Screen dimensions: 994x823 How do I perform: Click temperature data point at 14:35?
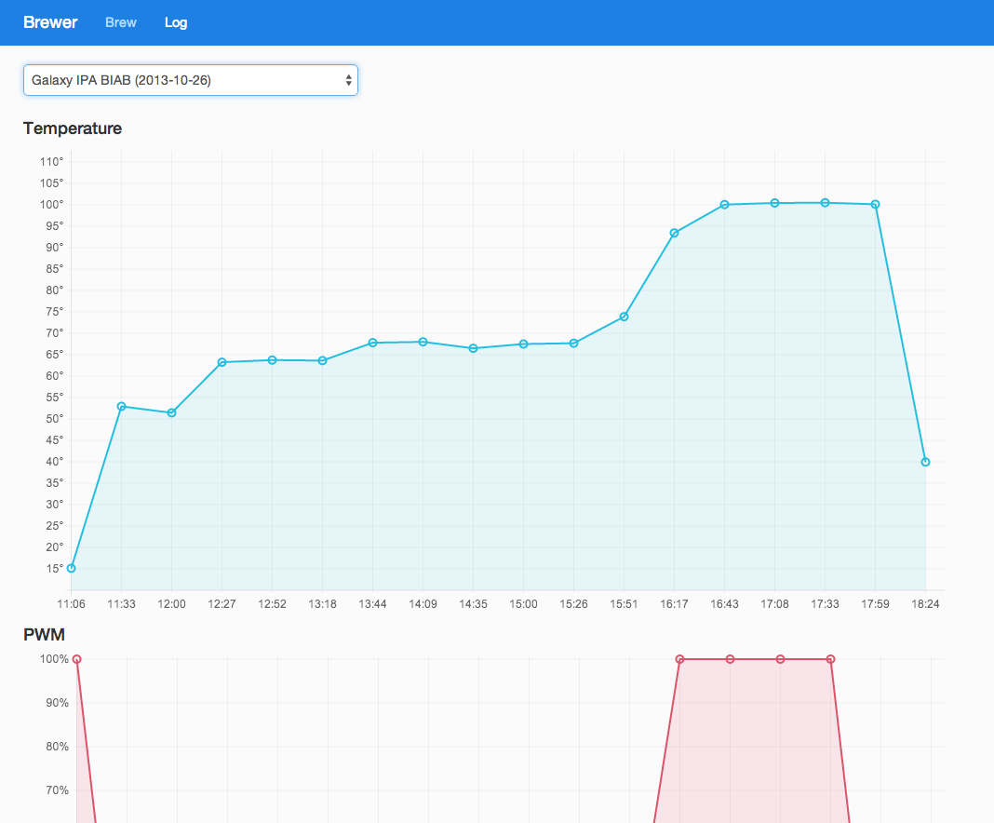click(473, 348)
